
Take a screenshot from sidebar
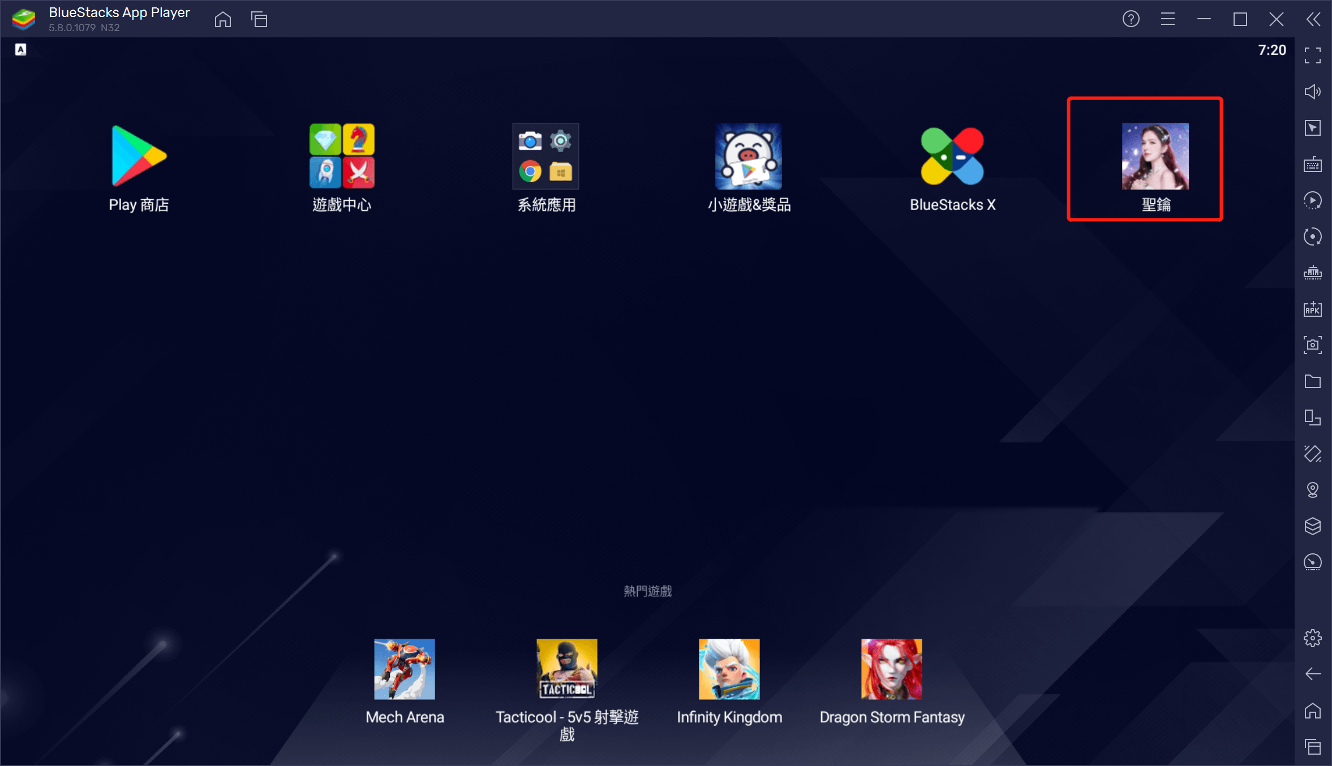[x=1313, y=345]
